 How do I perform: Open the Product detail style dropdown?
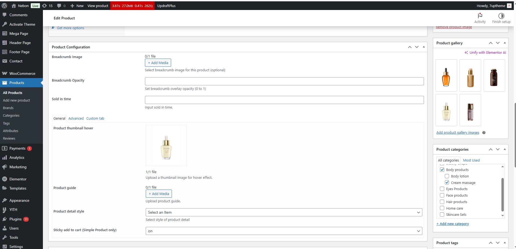coord(284,212)
